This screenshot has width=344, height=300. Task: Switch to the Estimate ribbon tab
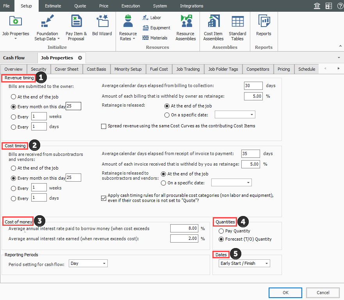[53, 6]
